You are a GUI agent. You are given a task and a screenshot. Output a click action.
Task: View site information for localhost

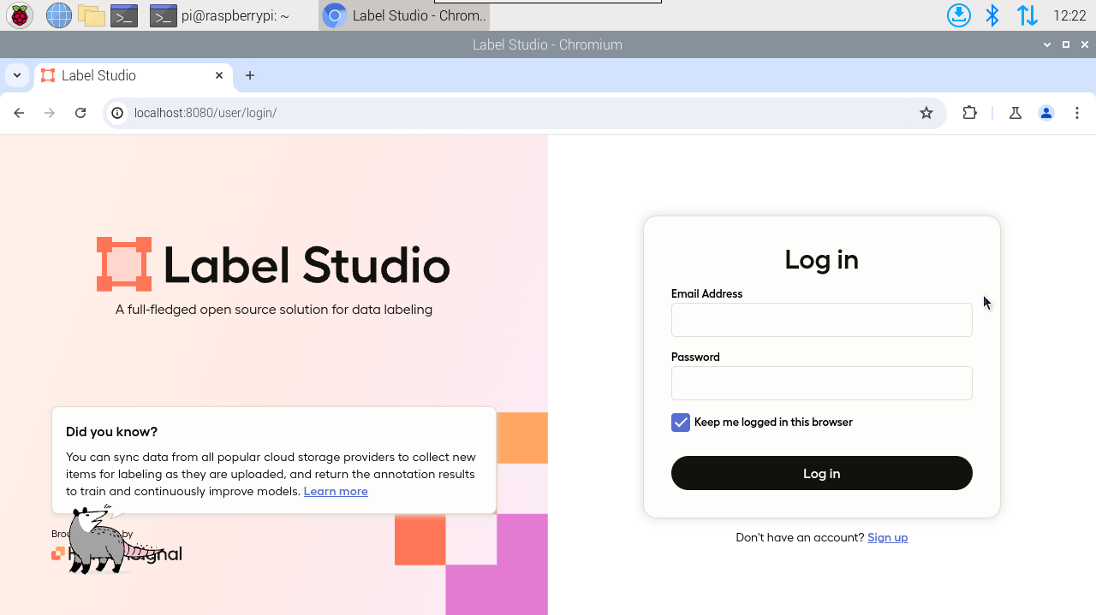[x=118, y=113]
